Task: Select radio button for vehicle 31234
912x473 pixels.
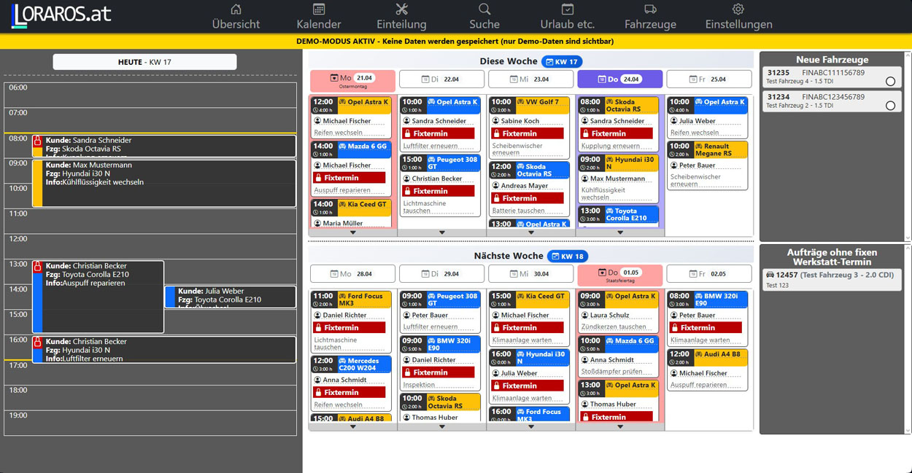Action: [890, 106]
